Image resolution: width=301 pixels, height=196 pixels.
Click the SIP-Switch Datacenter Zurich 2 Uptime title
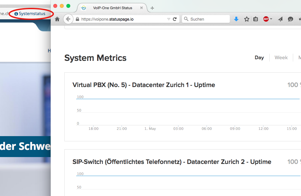click(172, 162)
